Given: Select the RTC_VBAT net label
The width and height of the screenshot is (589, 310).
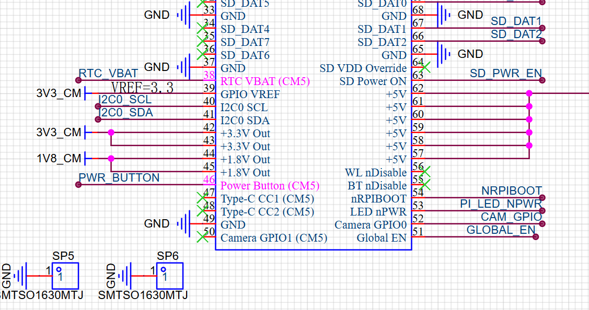Looking at the screenshot, I should point(108,73).
